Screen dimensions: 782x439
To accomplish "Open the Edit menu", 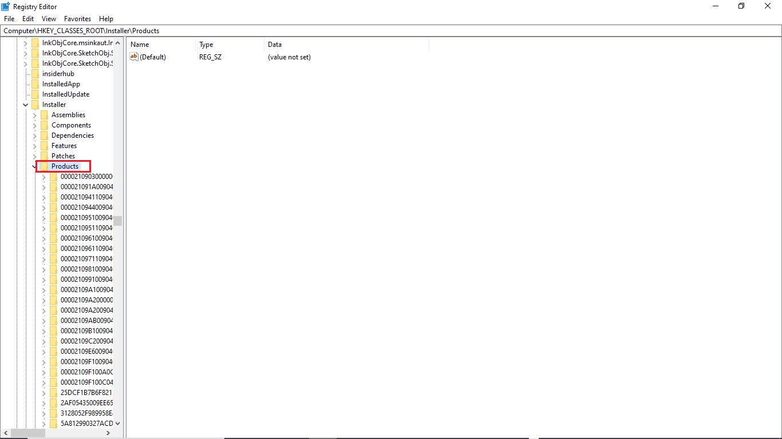I will click(28, 19).
